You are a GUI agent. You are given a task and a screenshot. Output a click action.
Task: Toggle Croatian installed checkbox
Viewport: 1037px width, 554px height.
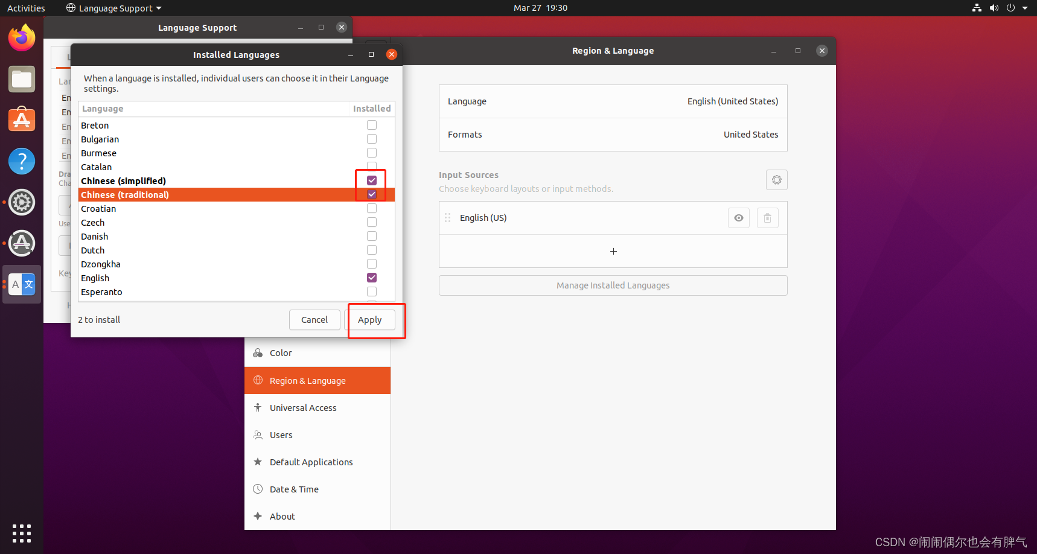pos(372,208)
